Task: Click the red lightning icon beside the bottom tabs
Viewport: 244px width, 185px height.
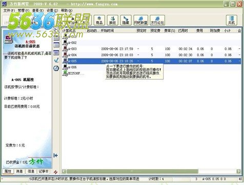Action: (x=55, y=172)
